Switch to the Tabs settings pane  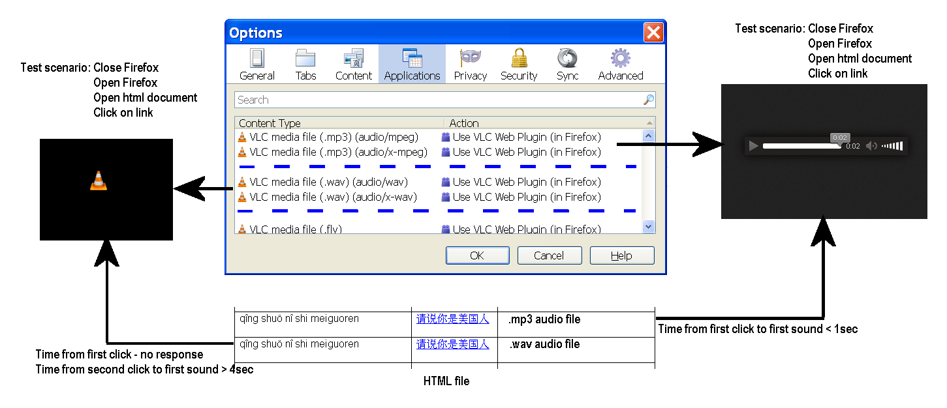tap(305, 64)
